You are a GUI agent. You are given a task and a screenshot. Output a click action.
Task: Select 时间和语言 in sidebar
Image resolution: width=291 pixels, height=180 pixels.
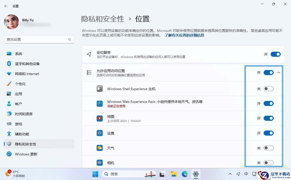point(39,114)
